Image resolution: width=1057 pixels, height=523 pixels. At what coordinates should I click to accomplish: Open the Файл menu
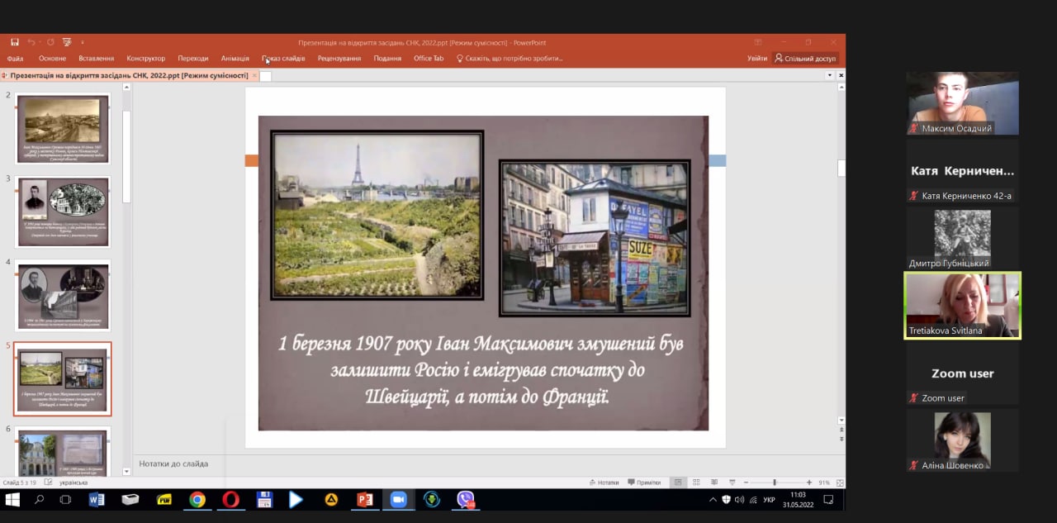pyautogui.click(x=15, y=59)
